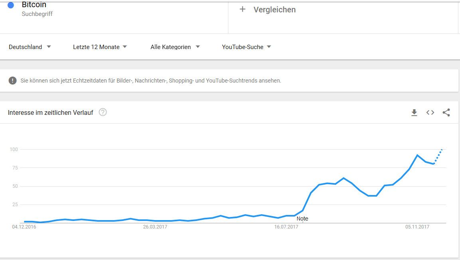Click the embed code icon
Screen dimensions: 460x260
point(430,112)
